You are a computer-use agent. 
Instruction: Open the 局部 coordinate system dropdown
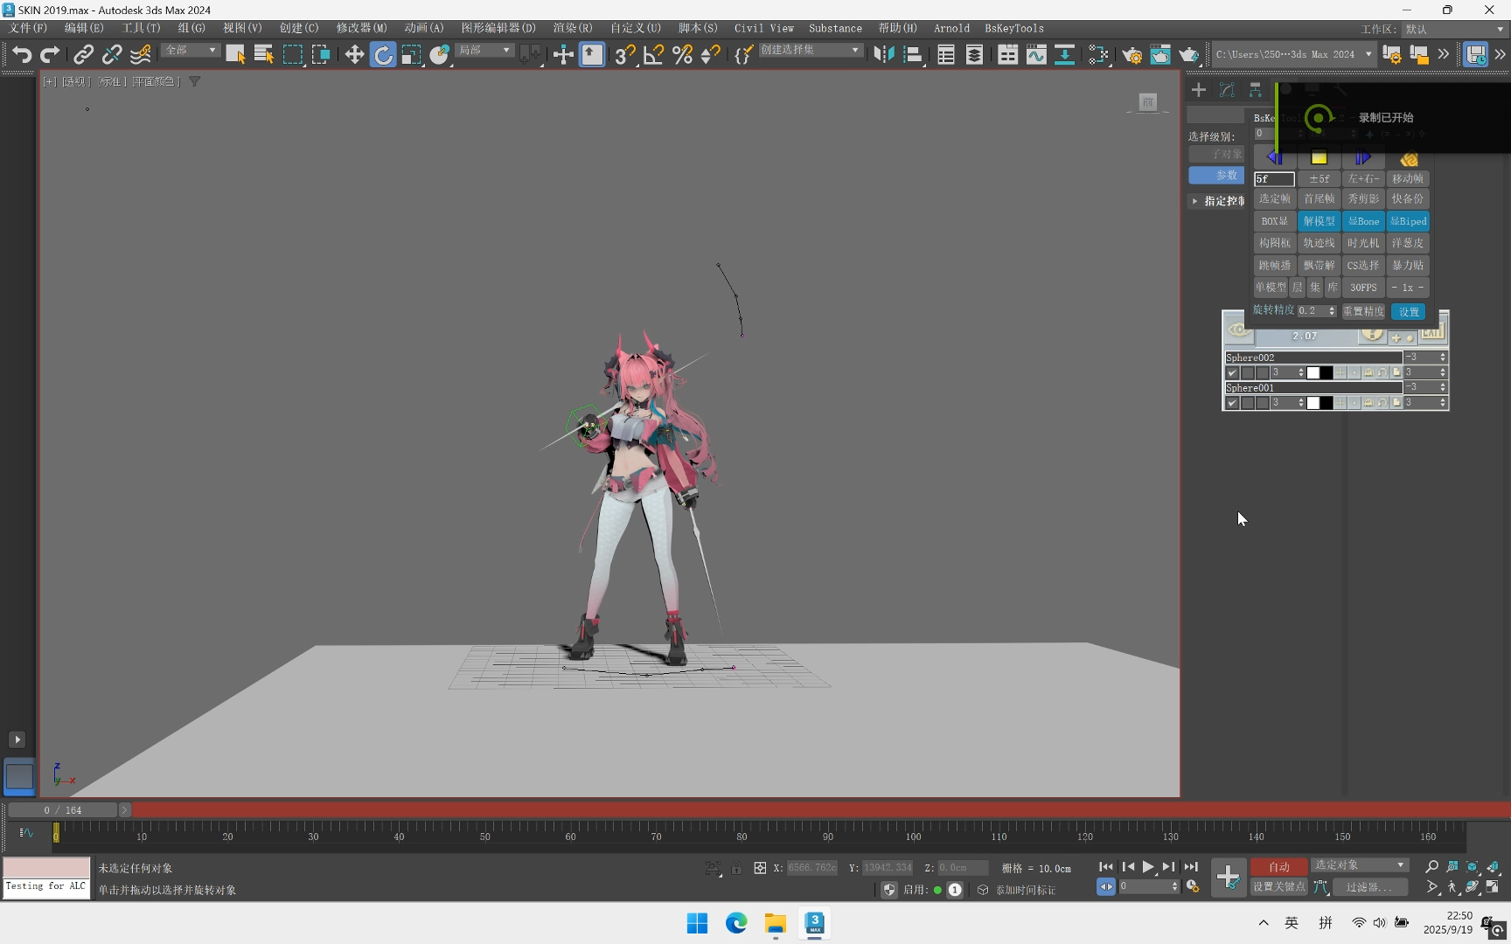(484, 51)
